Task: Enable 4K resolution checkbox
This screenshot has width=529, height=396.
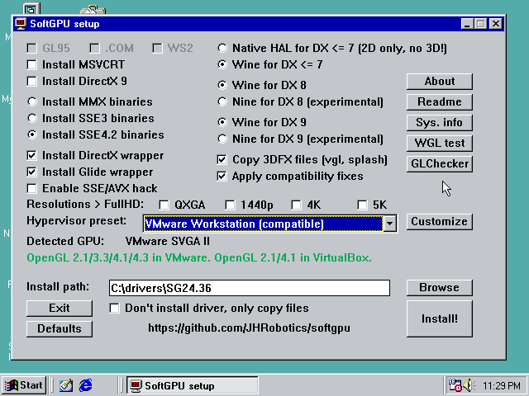Action: click(296, 205)
